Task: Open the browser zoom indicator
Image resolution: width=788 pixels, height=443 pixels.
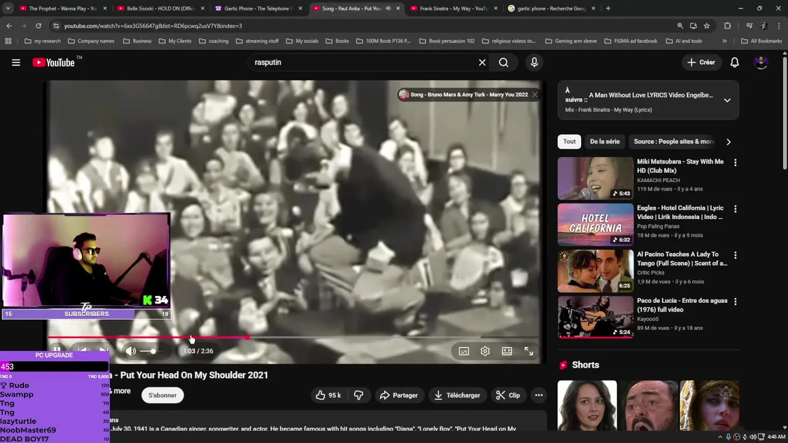Action: [x=680, y=26]
